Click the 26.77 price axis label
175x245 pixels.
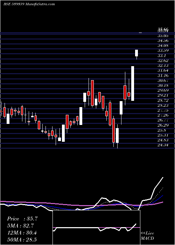163,120
